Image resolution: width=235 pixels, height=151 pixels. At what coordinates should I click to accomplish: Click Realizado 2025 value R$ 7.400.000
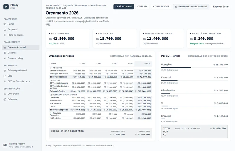tap(117, 135)
